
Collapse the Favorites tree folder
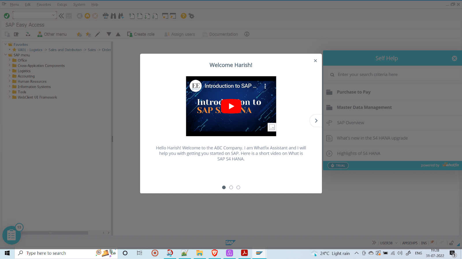(5, 44)
